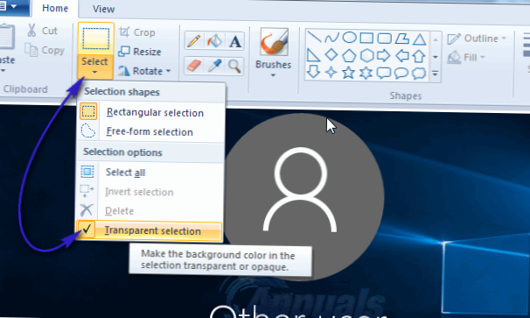Click Select all in Selection options
530x318 pixels.
[x=150, y=172]
